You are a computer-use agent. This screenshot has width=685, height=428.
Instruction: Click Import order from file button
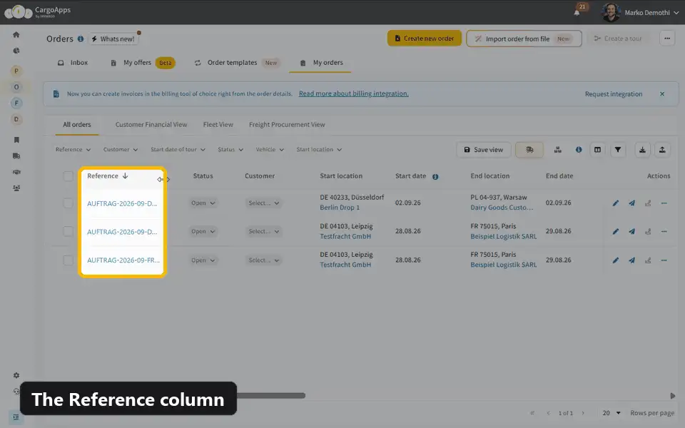click(x=524, y=39)
